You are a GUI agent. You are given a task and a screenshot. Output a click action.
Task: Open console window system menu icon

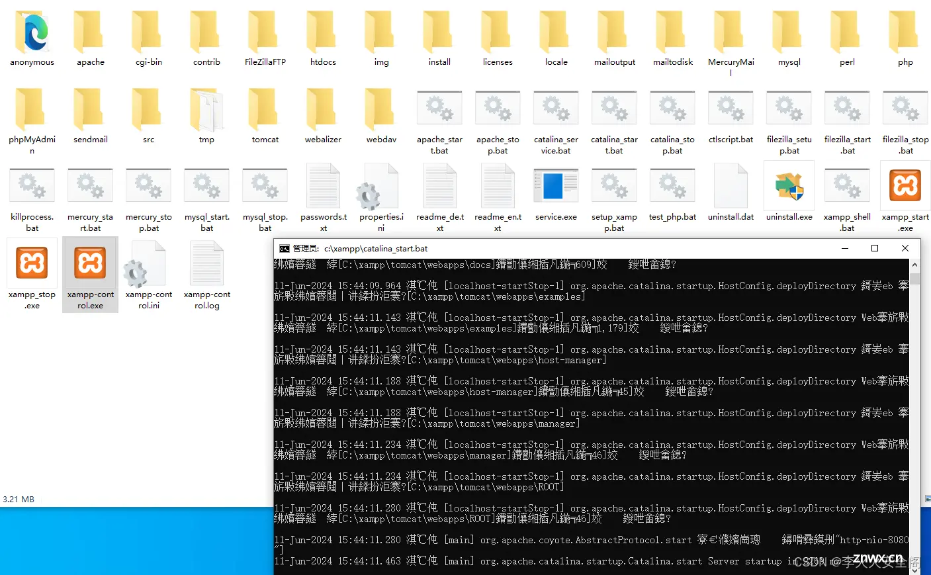point(285,249)
